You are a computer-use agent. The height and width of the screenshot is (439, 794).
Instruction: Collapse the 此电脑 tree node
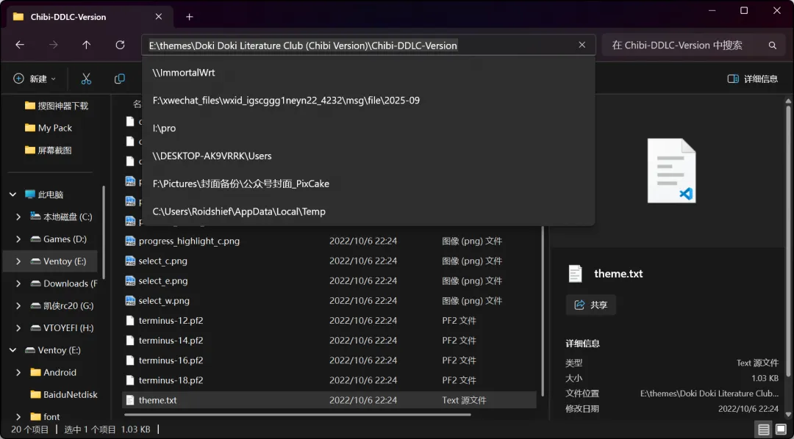13,195
